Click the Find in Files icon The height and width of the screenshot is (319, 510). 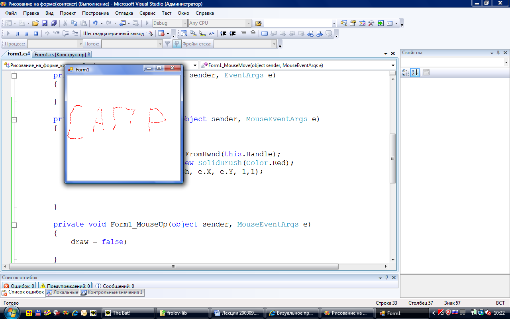click(x=258, y=23)
